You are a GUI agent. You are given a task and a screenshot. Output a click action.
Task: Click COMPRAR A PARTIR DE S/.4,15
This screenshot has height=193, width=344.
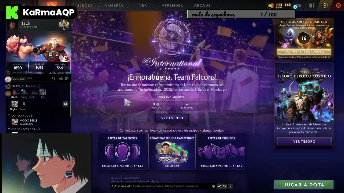point(221,166)
